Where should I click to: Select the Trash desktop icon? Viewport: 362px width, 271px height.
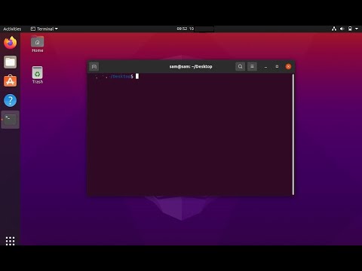click(x=38, y=75)
